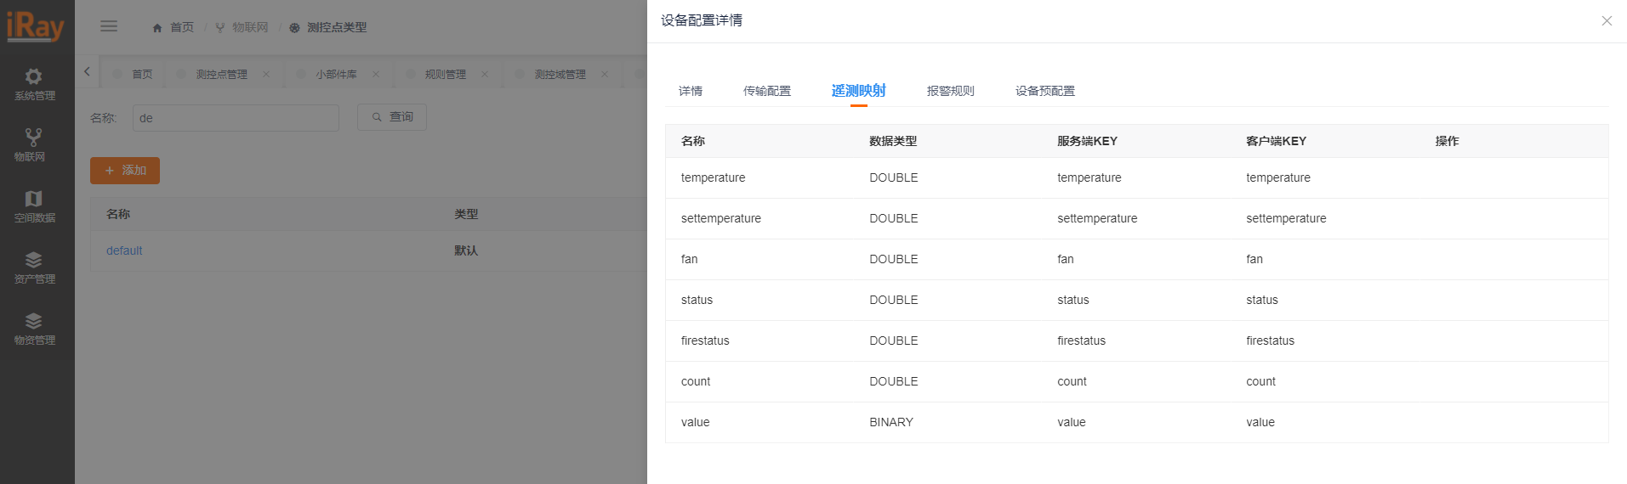
Task: Click the 服务端KEY column header
Action: [x=1087, y=141]
